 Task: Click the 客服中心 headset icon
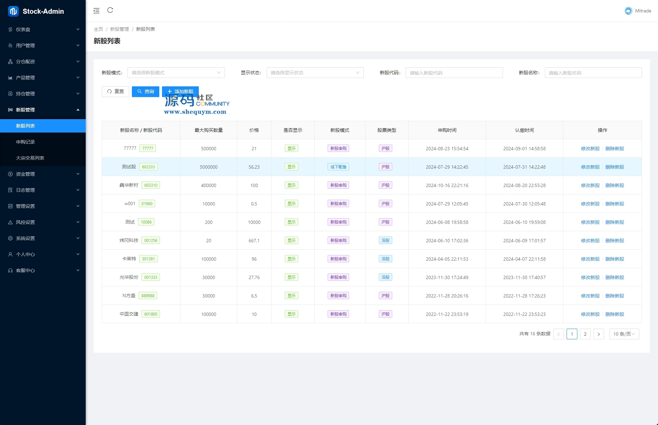point(10,270)
